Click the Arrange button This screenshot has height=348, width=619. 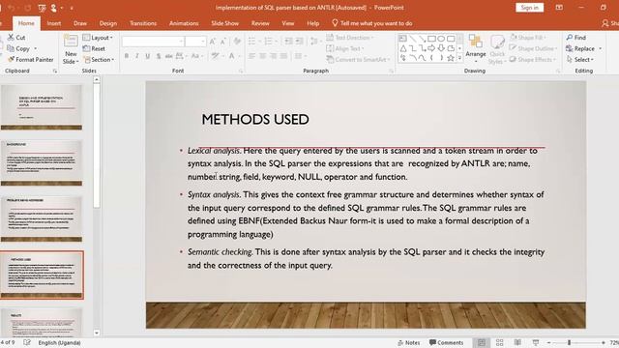(476, 47)
